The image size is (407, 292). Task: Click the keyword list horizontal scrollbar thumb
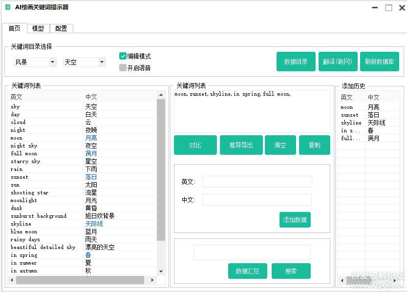pos(80,280)
